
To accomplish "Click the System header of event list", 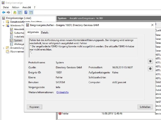I will click(62, 18).
